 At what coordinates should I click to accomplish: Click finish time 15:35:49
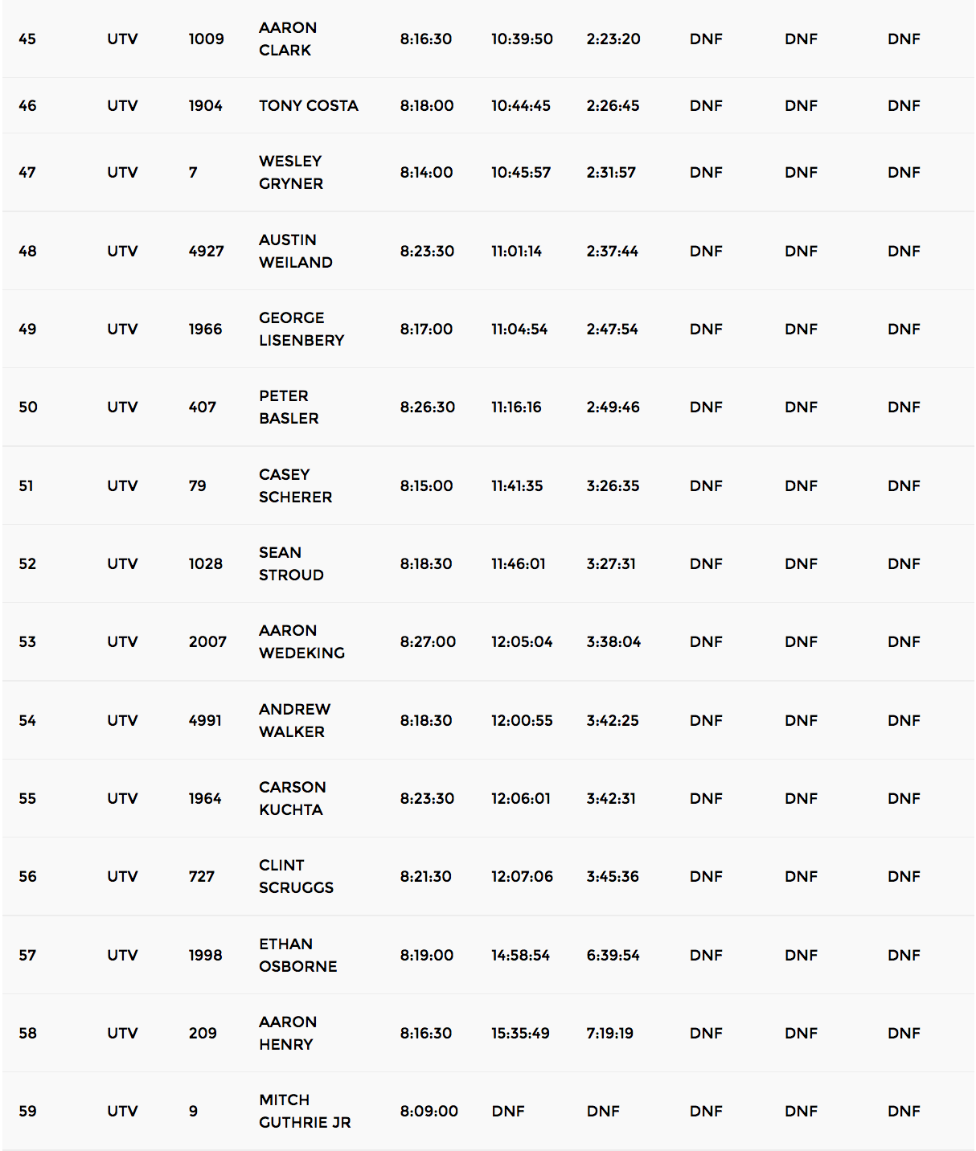[520, 1033]
